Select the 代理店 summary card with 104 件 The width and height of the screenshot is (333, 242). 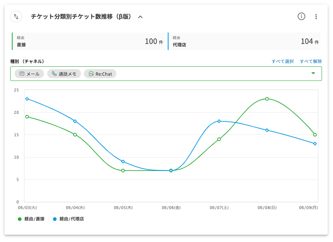pos(244,41)
